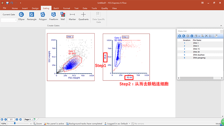Open the search magnifier in Data List
This screenshot has width=224, height=126.
coord(202,36)
